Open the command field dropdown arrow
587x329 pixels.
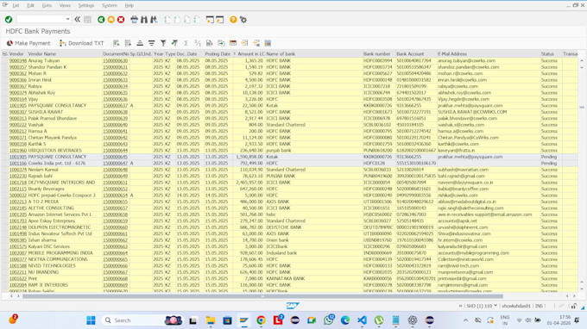tap(67, 19)
